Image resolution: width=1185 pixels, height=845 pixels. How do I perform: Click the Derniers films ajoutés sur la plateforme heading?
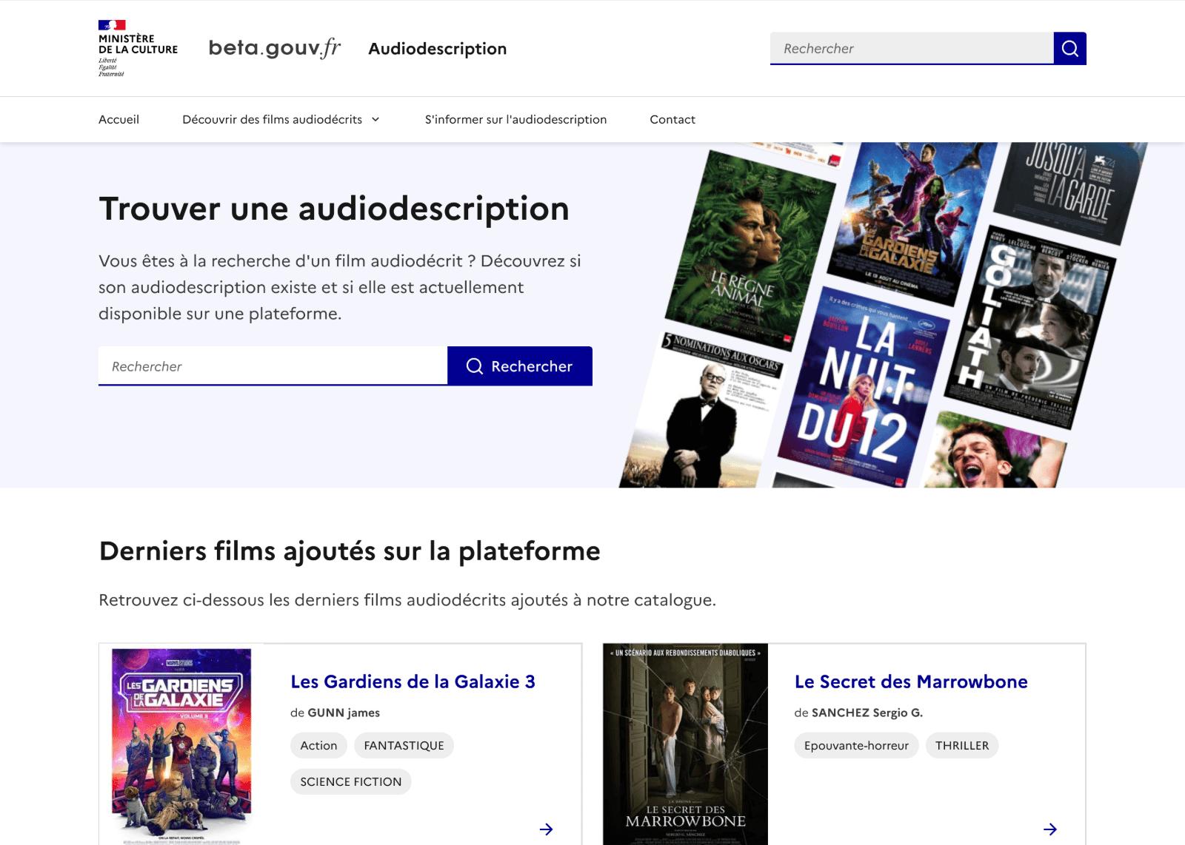coord(350,551)
